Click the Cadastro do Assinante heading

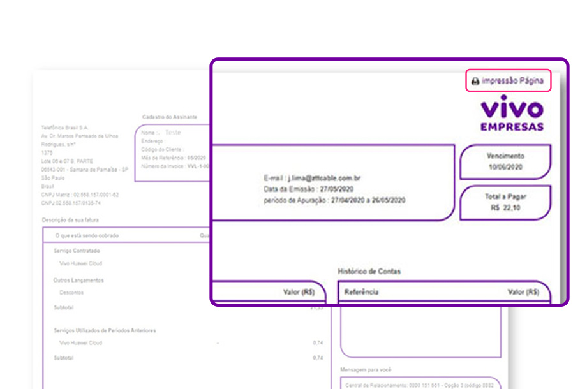click(x=170, y=117)
